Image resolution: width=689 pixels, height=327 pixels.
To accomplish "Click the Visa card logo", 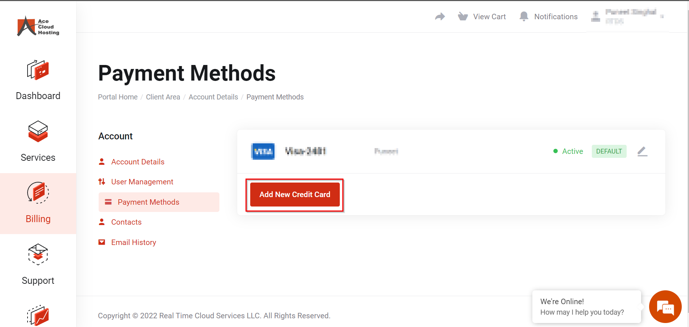I will (x=263, y=151).
